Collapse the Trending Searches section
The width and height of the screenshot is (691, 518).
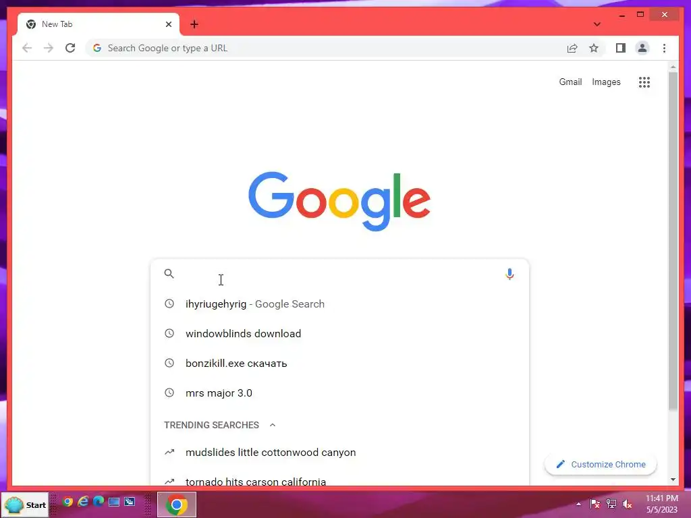pos(273,425)
